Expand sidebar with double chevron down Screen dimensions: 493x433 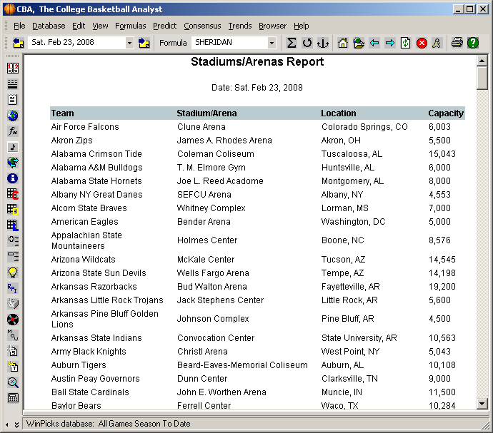coord(16,424)
